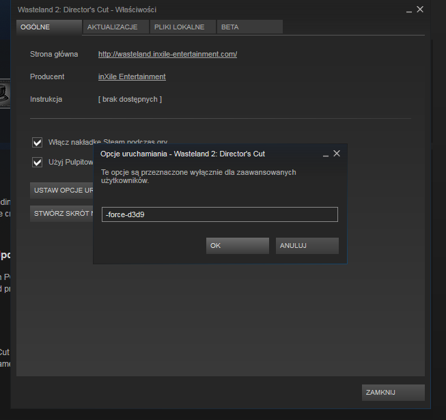Go to the OGÓLNE tab
The image size is (446, 420).
48,27
